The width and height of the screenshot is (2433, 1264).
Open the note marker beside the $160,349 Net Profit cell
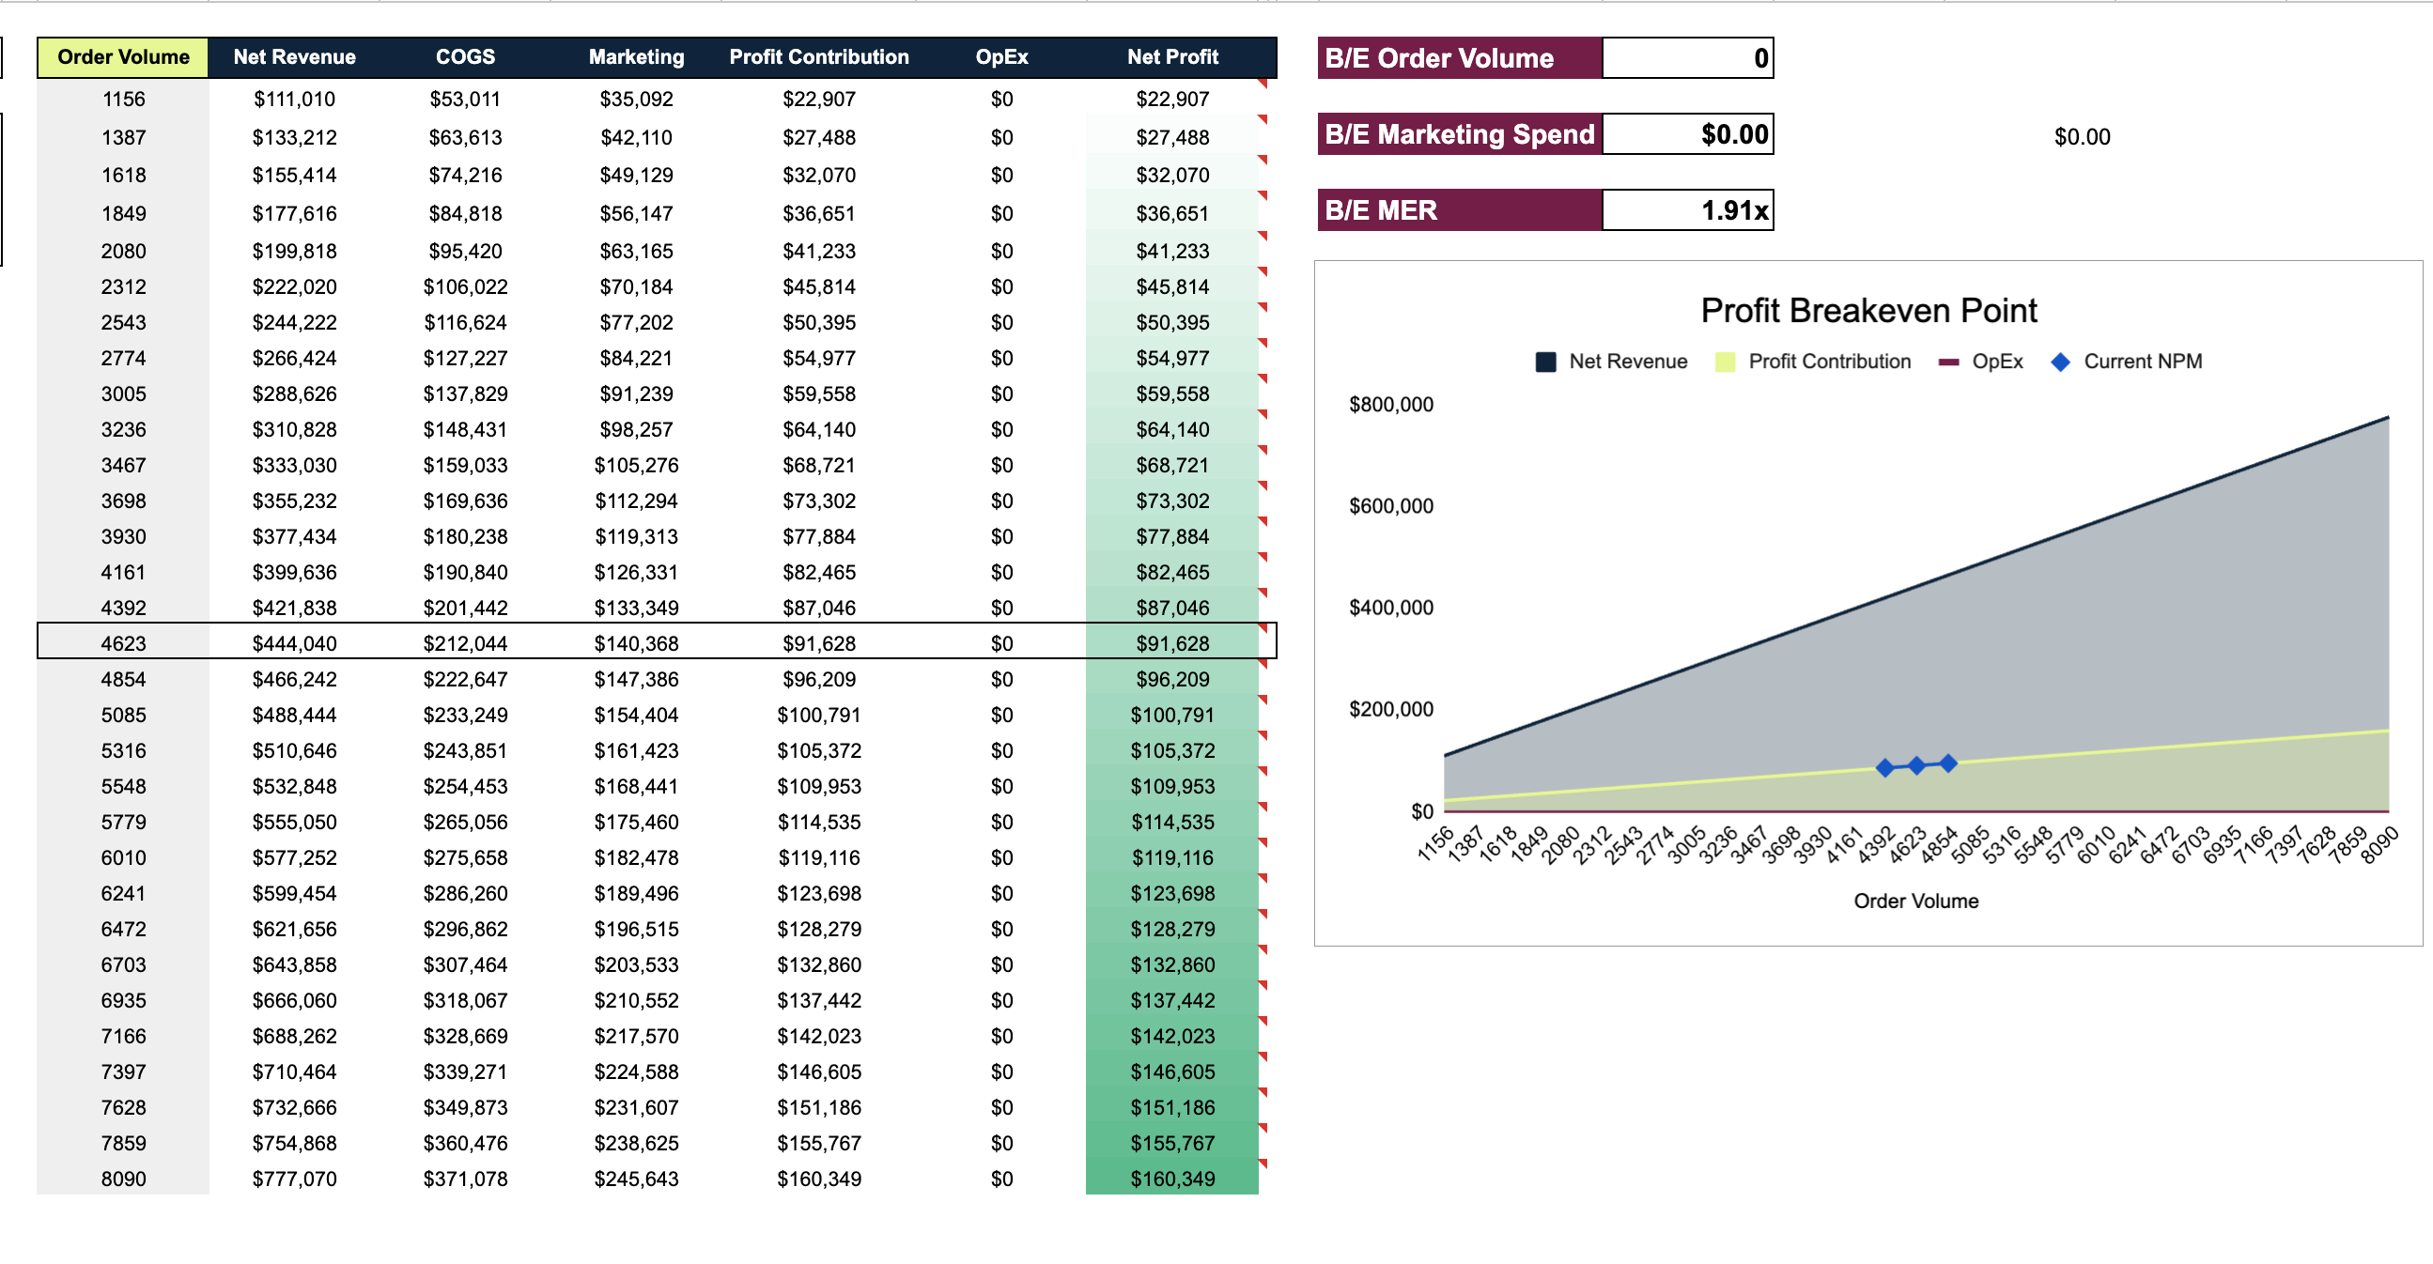(x=1263, y=1164)
